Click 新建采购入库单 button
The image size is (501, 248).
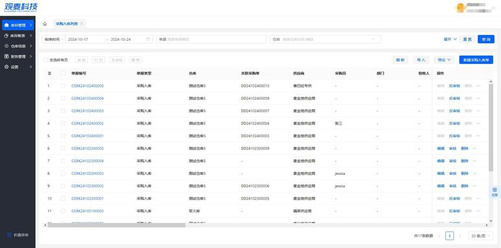[x=476, y=60]
